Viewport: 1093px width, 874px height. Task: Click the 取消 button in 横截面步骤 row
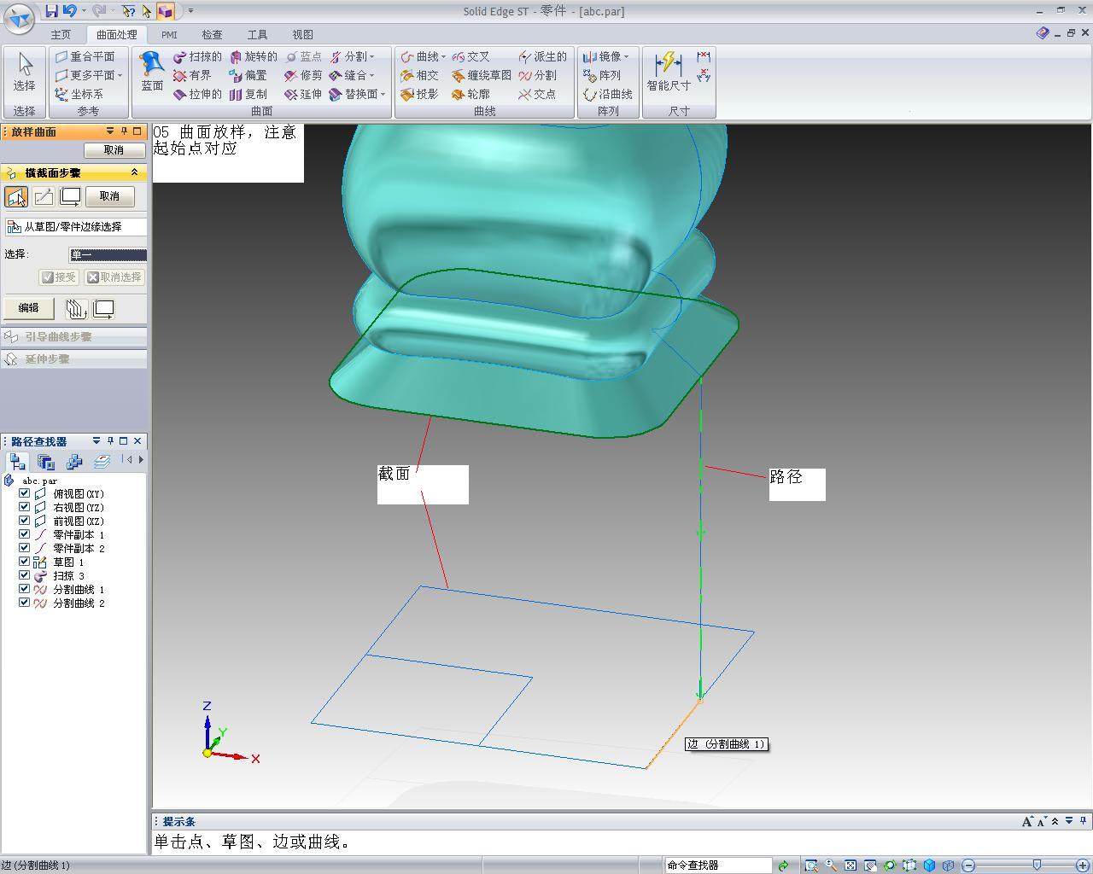109,196
